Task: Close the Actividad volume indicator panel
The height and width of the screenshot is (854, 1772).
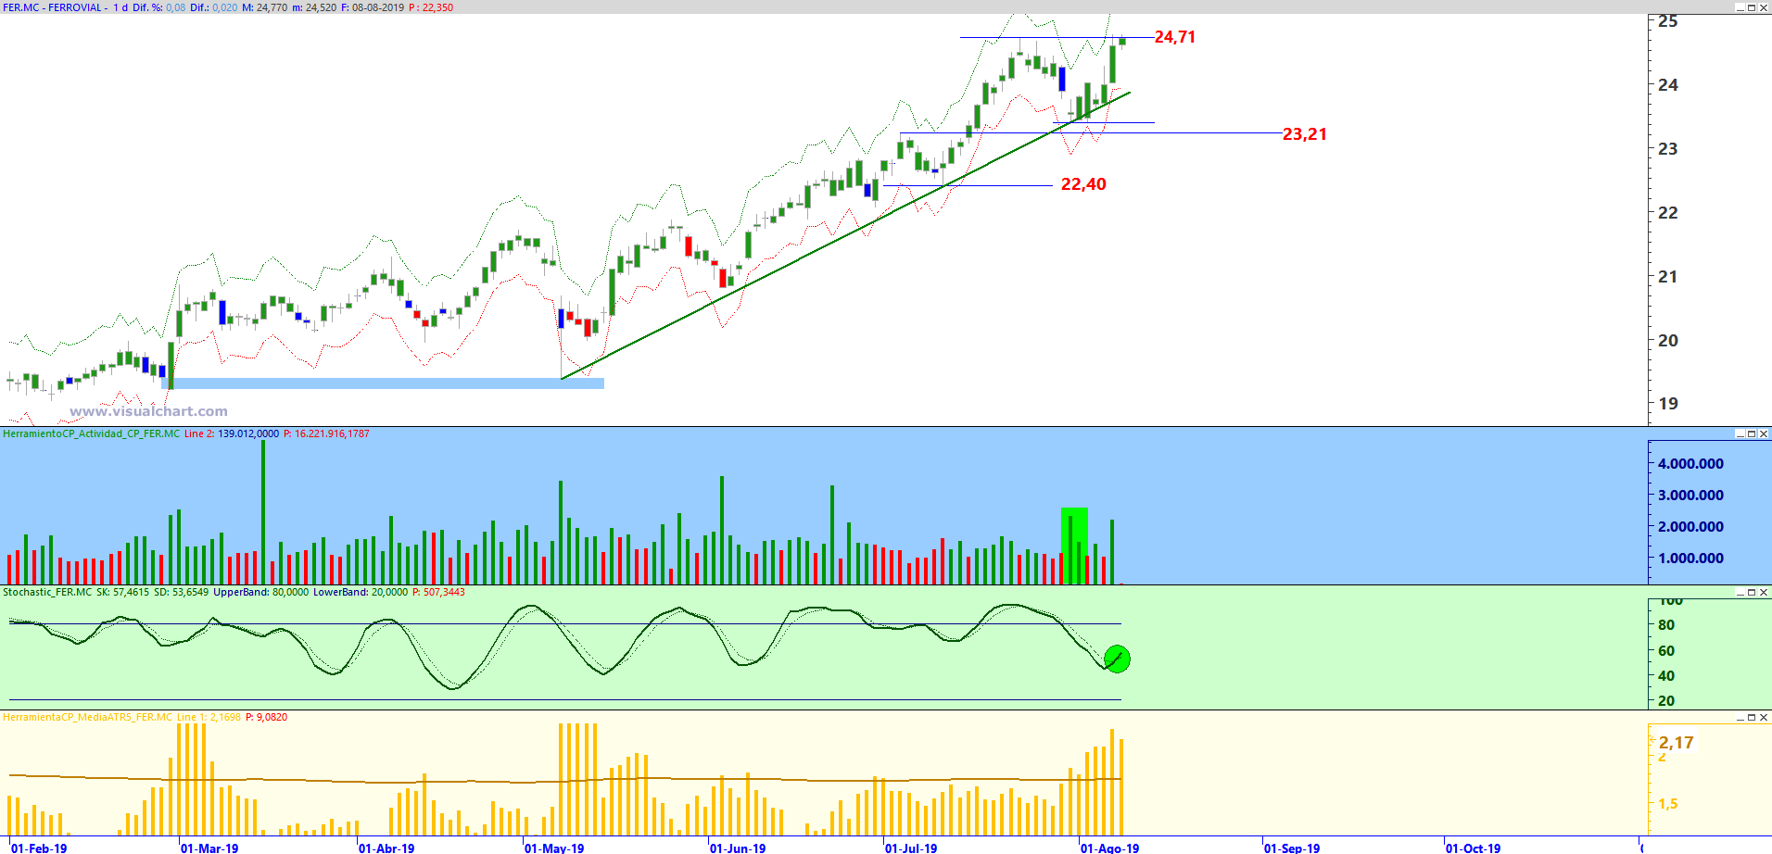Action: [1764, 433]
